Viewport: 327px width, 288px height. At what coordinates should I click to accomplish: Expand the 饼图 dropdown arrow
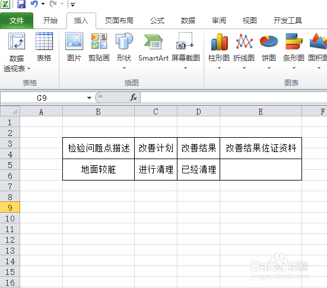point(269,68)
